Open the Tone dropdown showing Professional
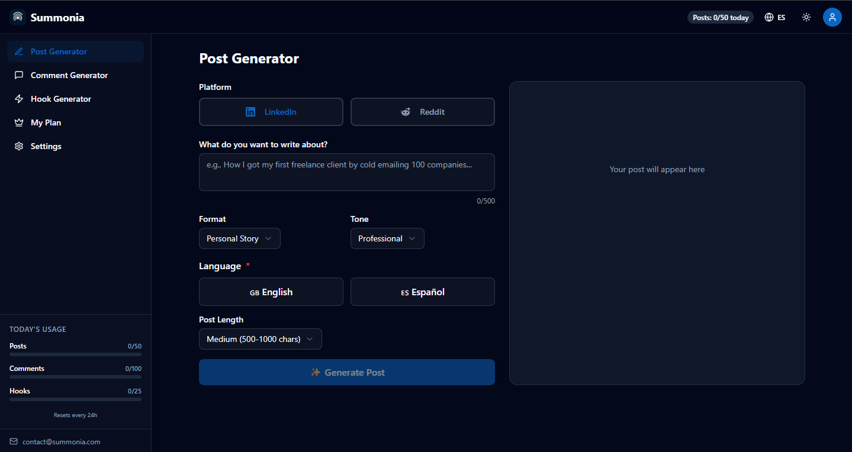Screen dimensions: 852x452 387,238
